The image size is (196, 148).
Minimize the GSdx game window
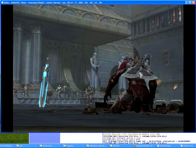click(187, 3)
